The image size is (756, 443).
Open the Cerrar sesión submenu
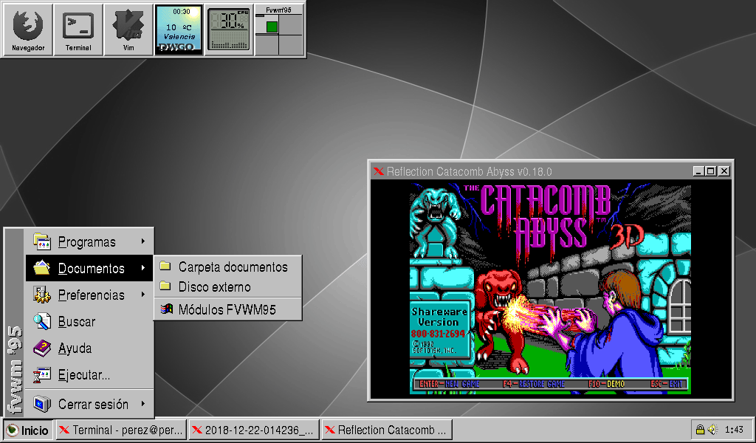[89, 404]
